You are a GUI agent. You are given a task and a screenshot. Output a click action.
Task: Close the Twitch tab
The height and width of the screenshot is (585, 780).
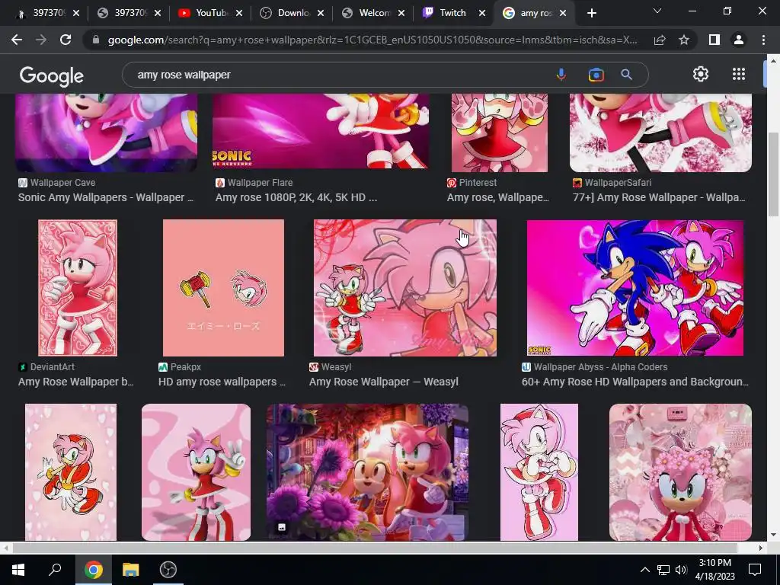point(481,14)
